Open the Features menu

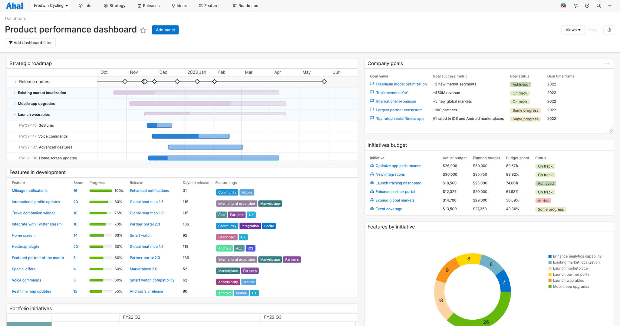point(209,5)
